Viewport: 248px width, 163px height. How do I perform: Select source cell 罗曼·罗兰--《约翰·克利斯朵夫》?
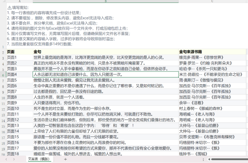212,63
